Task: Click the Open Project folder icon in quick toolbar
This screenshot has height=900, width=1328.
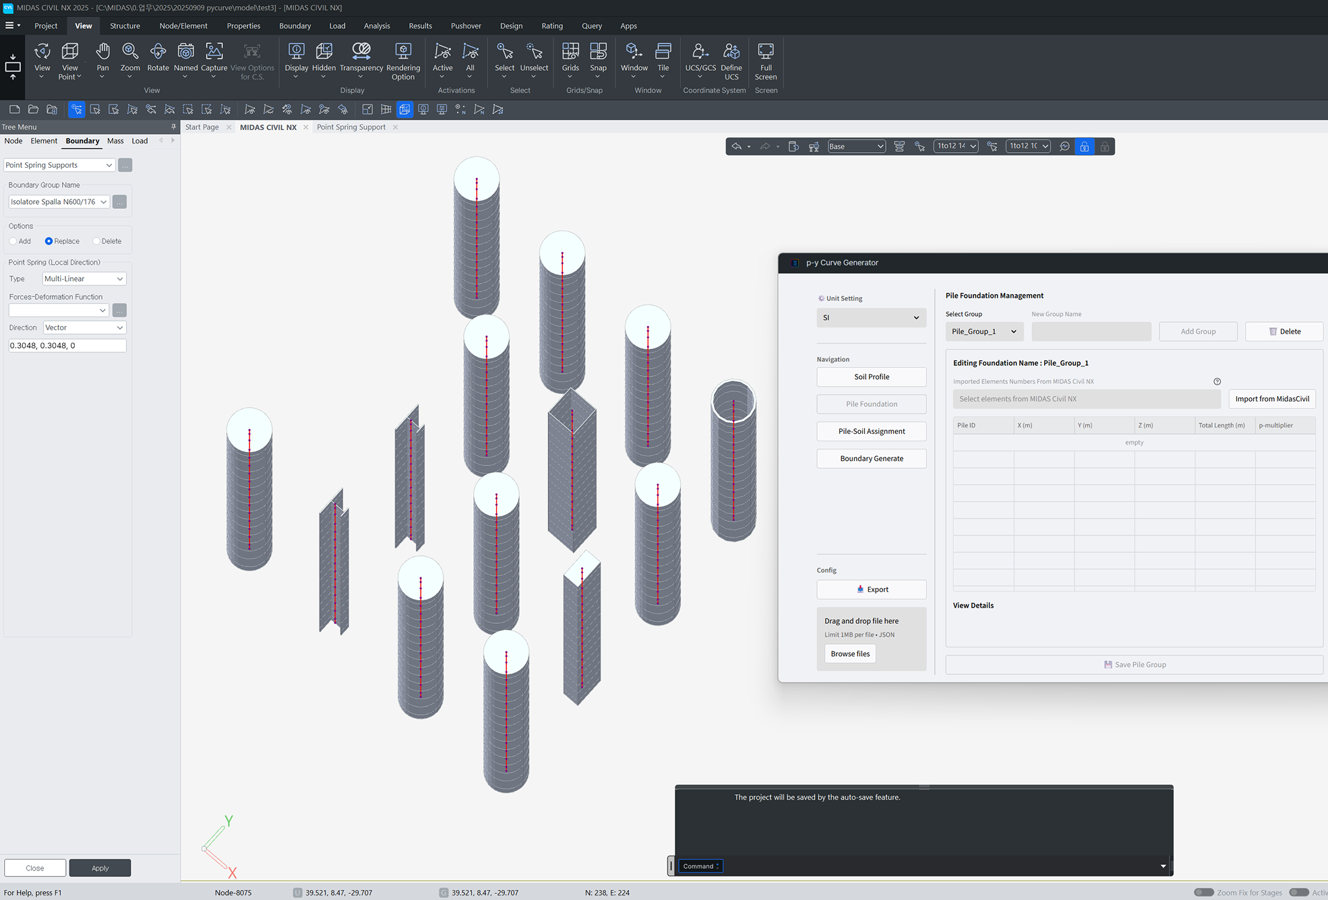Action: [33, 109]
